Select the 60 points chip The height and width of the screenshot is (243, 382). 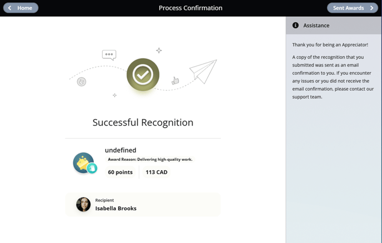120,172
